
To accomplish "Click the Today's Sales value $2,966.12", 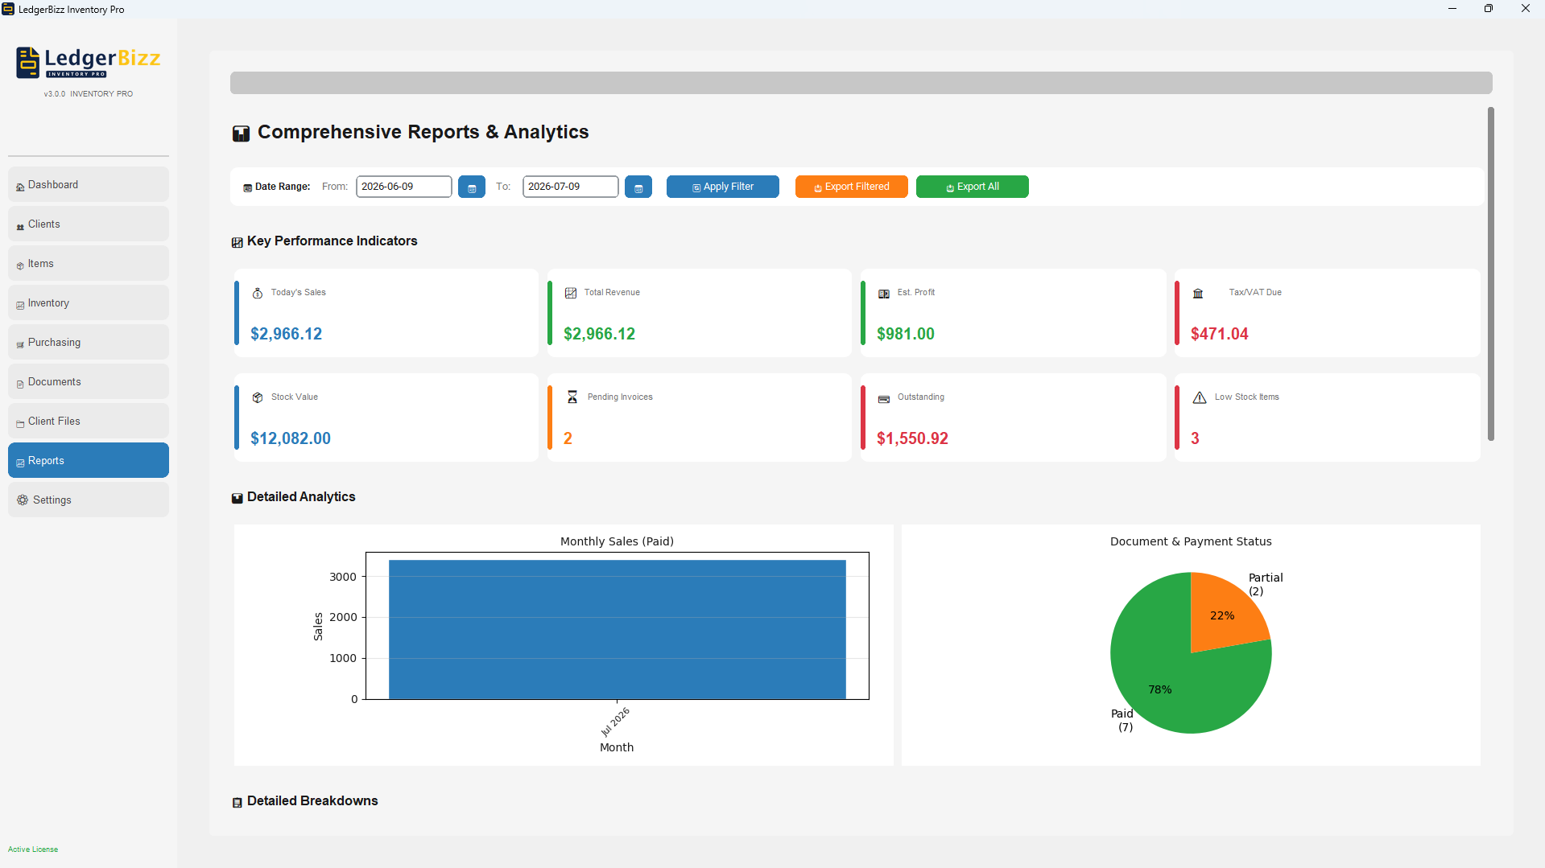I will pyautogui.click(x=286, y=334).
